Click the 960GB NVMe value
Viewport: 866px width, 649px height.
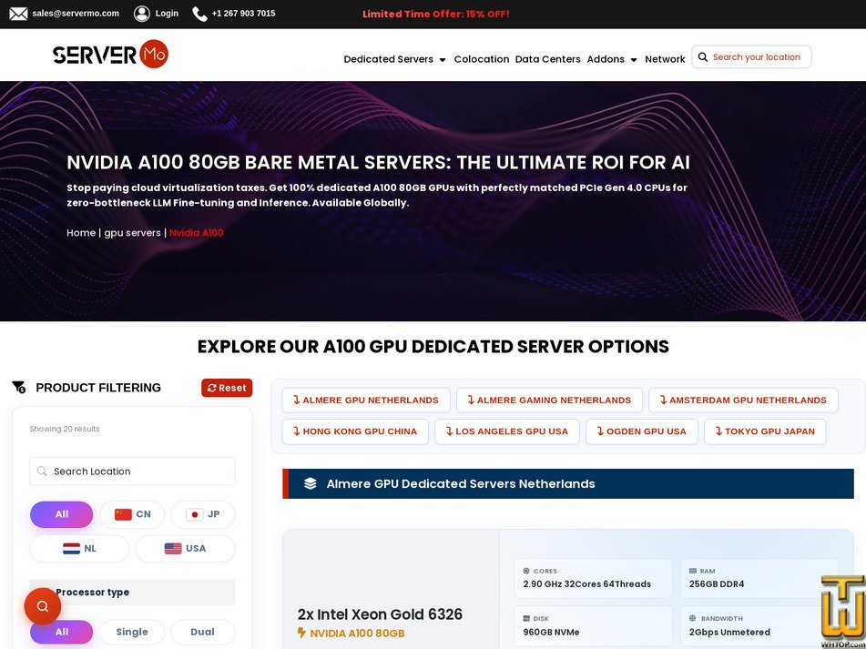(551, 632)
